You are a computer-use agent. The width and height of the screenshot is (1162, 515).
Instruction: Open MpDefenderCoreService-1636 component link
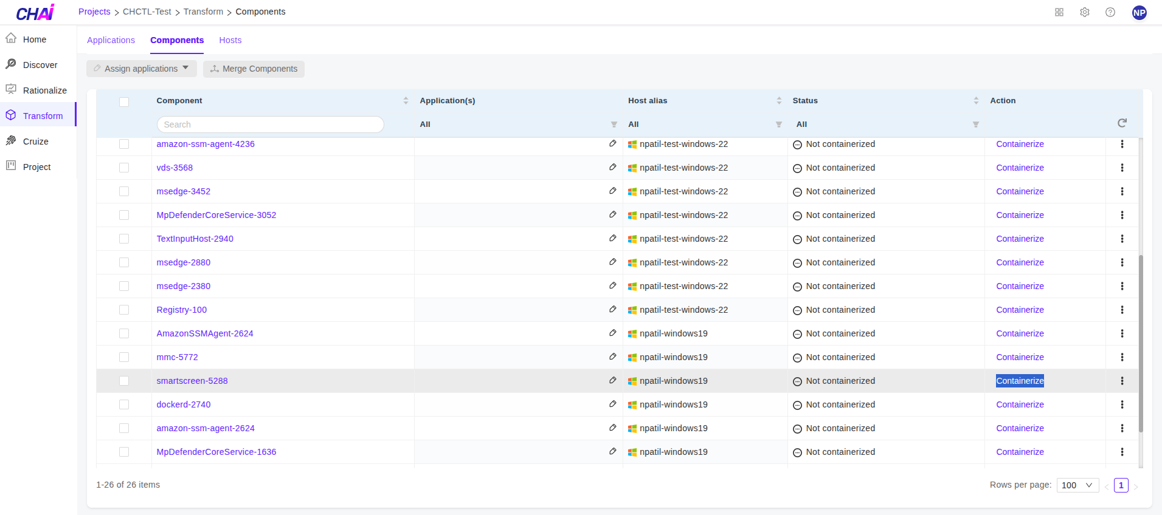click(x=216, y=452)
